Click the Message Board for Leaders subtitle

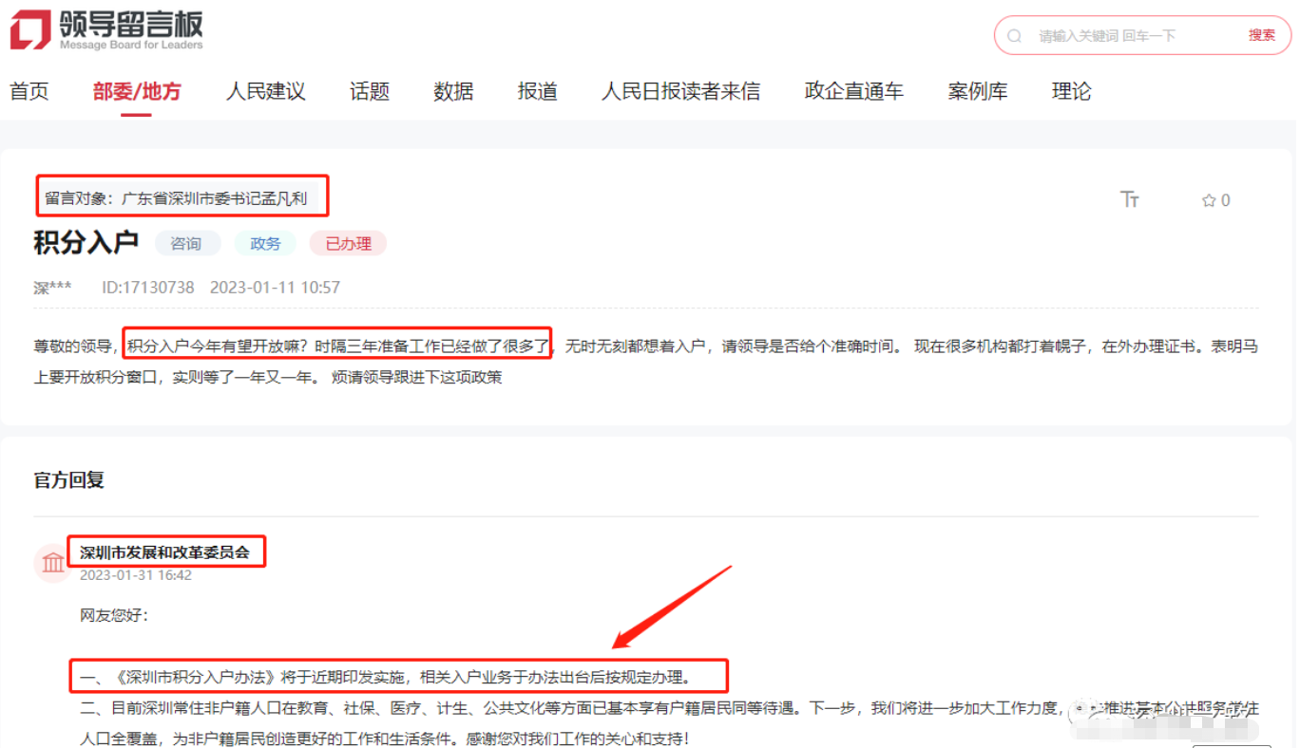click(131, 45)
